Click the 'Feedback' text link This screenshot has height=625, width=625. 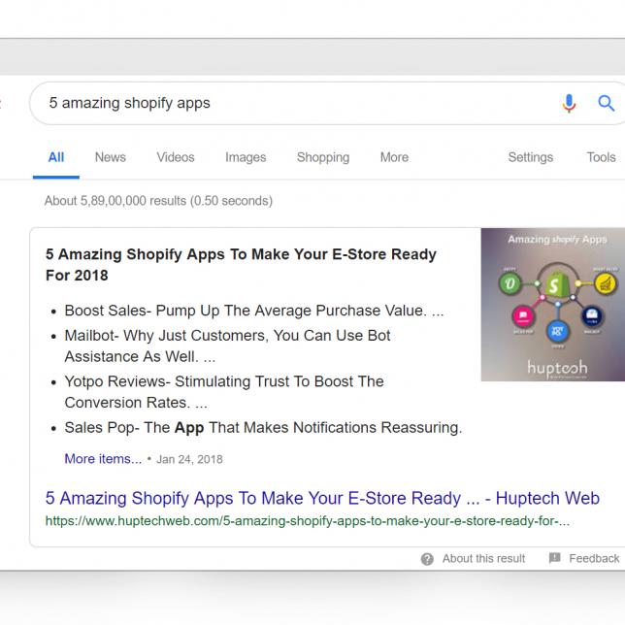coord(594,559)
